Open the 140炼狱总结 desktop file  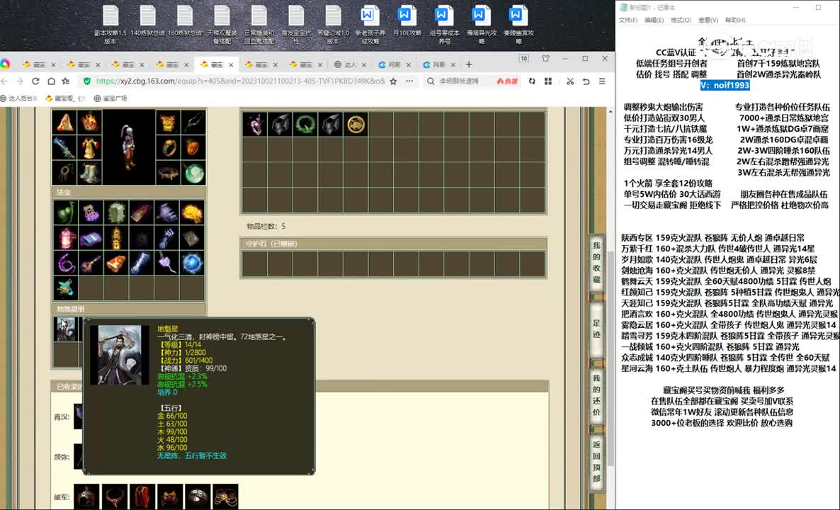[147, 21]
